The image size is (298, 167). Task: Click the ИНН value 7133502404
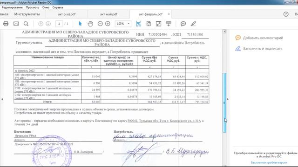pyautogui.click(x=157, y=34)
